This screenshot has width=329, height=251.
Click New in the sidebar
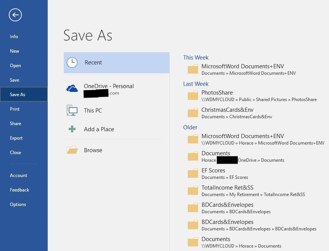pyautogui.click(x=14, y=51)
